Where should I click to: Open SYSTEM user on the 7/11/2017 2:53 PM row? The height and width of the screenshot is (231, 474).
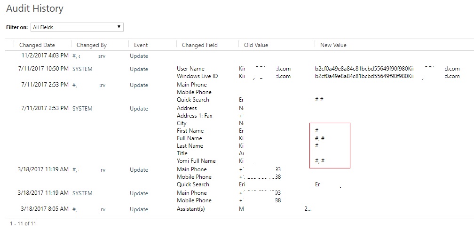82,109
